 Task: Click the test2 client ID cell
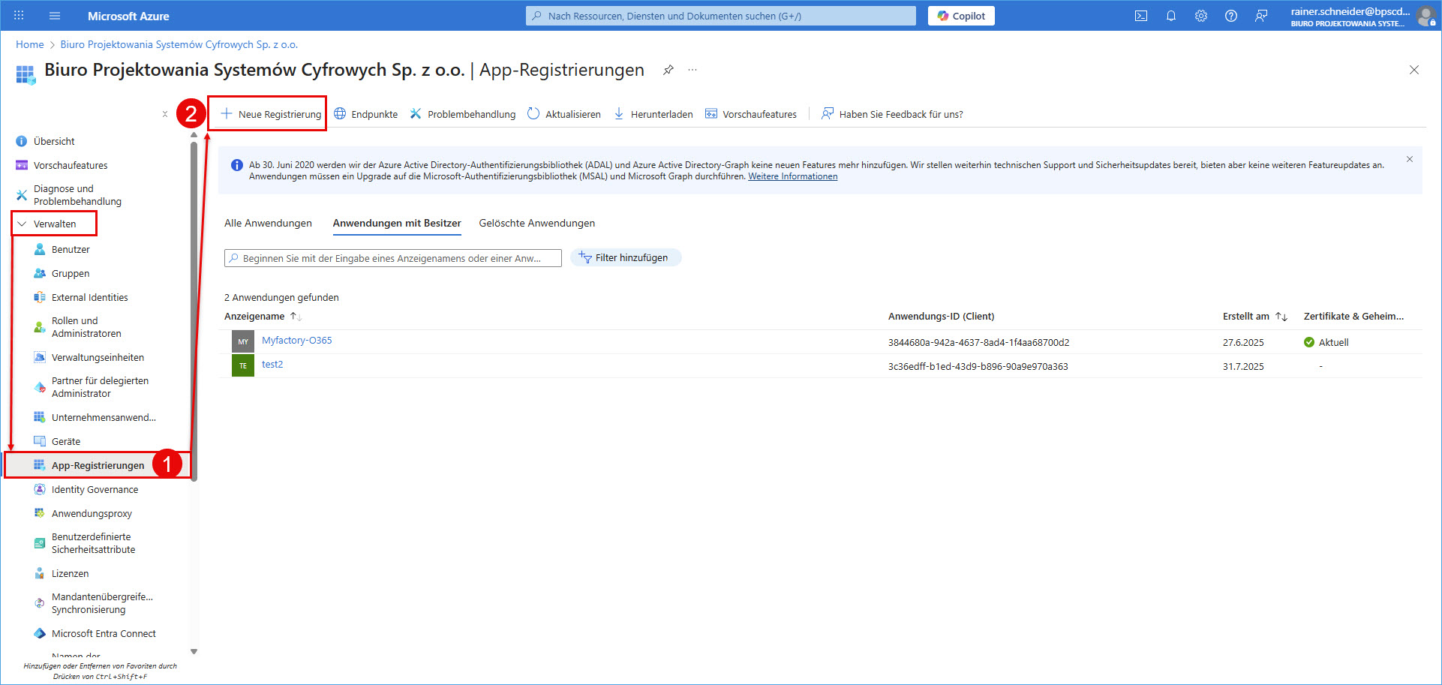click(978, 366)
